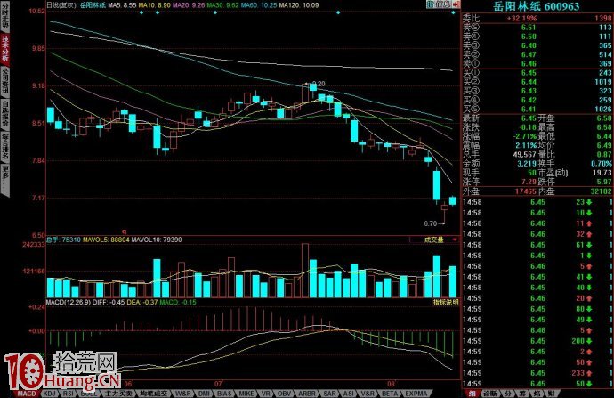Select the 细 tab under trade list
Image resolution: width=614 pixels, height=398 pixels.
coord(473,394)
